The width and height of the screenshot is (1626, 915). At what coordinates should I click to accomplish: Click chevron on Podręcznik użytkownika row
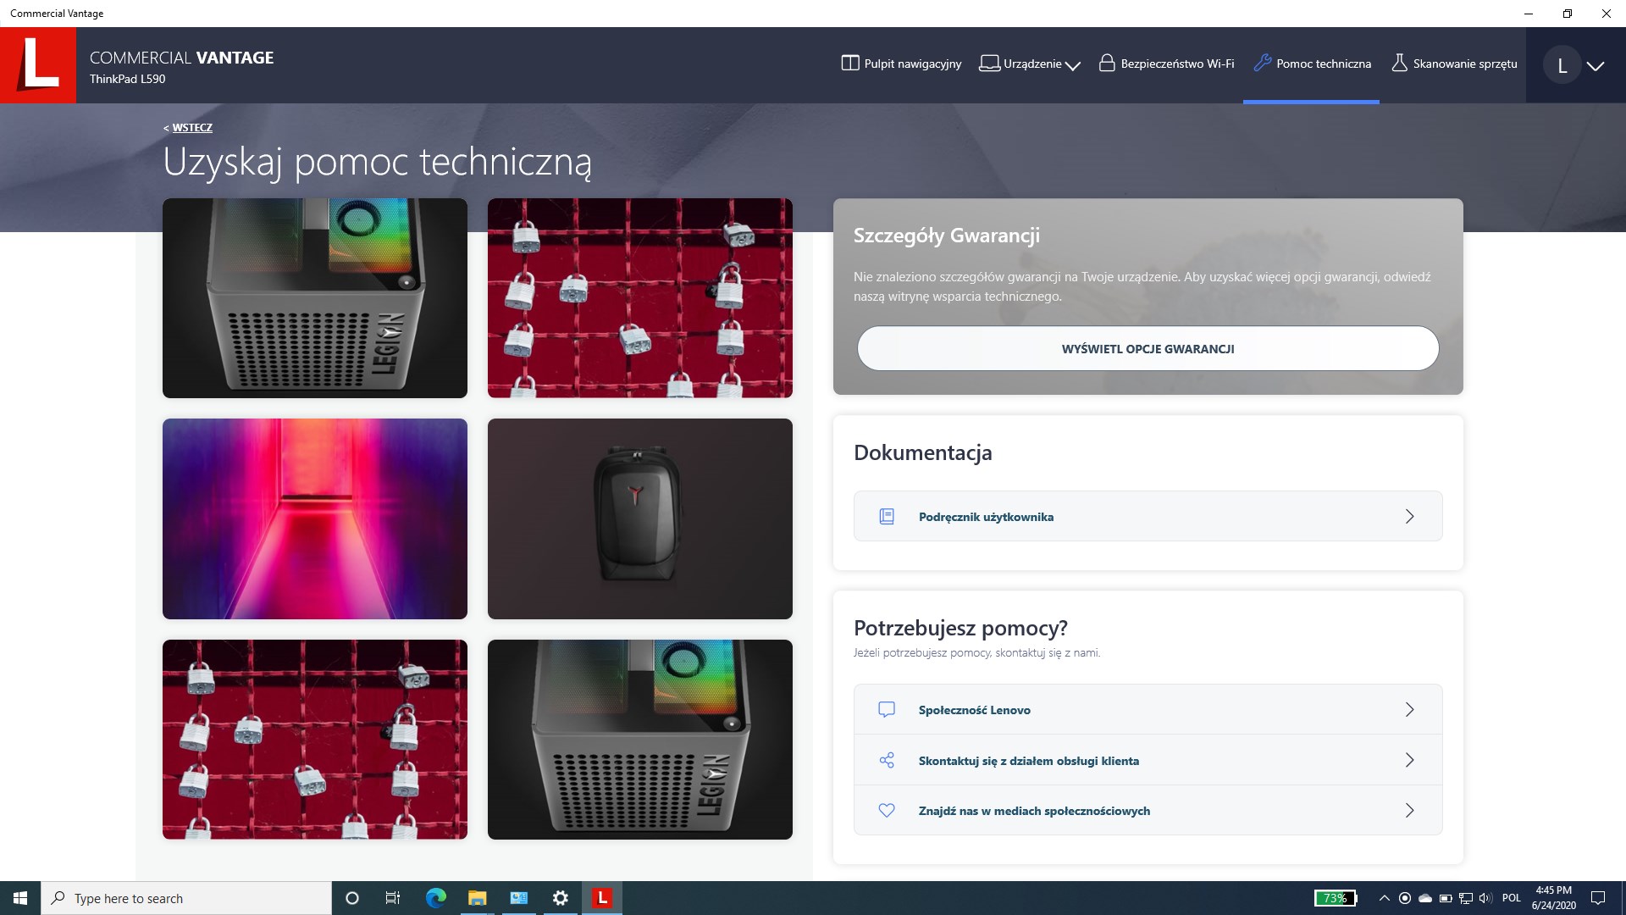(1409, 516)
